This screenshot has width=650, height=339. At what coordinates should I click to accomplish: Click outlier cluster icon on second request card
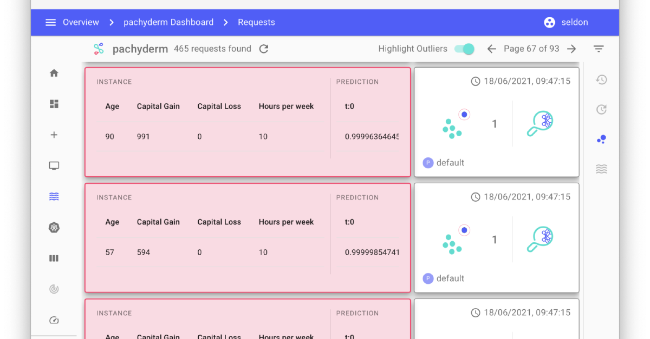pyautogui.click(x=456, y=240)
